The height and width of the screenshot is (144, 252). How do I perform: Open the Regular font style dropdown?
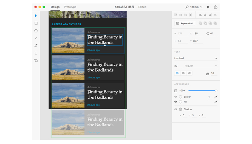coord(201,66)
